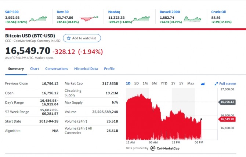Select the 1M chart range

(x=145, y=83)
